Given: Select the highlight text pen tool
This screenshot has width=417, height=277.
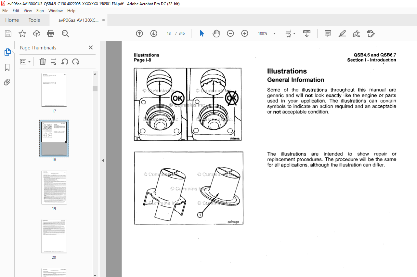Looking at the screenshot, I should [342, 33].
